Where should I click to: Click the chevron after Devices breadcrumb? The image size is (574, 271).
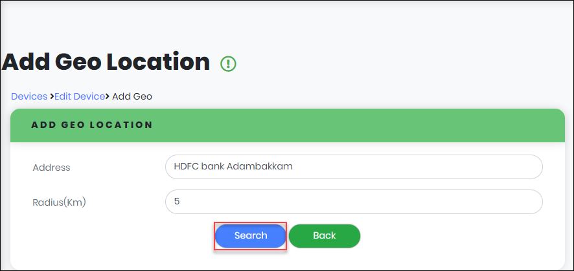pos(51,96)
